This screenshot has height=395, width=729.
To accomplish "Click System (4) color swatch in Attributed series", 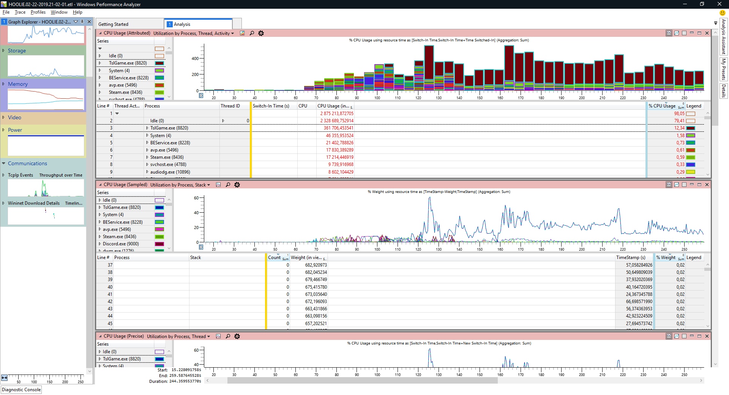I will [x=159, y=71].
